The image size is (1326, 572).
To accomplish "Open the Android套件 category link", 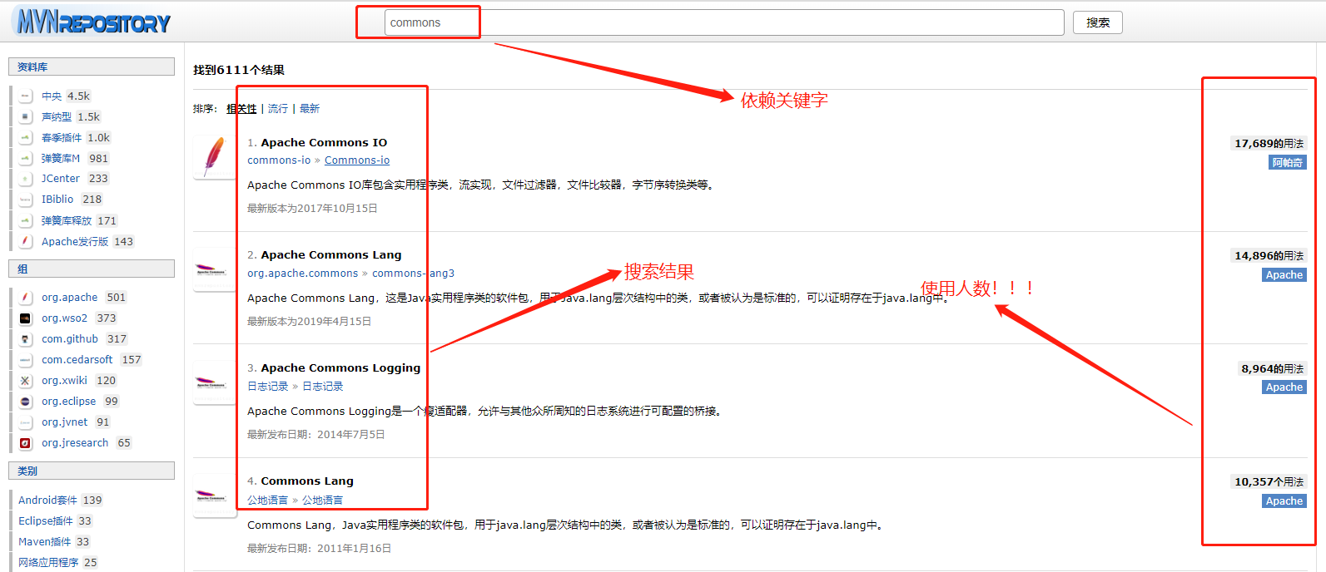I will pyautogui.click(x=47, y=500).
